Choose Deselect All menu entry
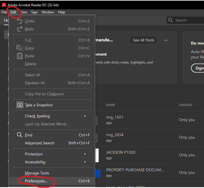Image resolution: width=204 pixels, height=188 pixels. click(52, 83)
